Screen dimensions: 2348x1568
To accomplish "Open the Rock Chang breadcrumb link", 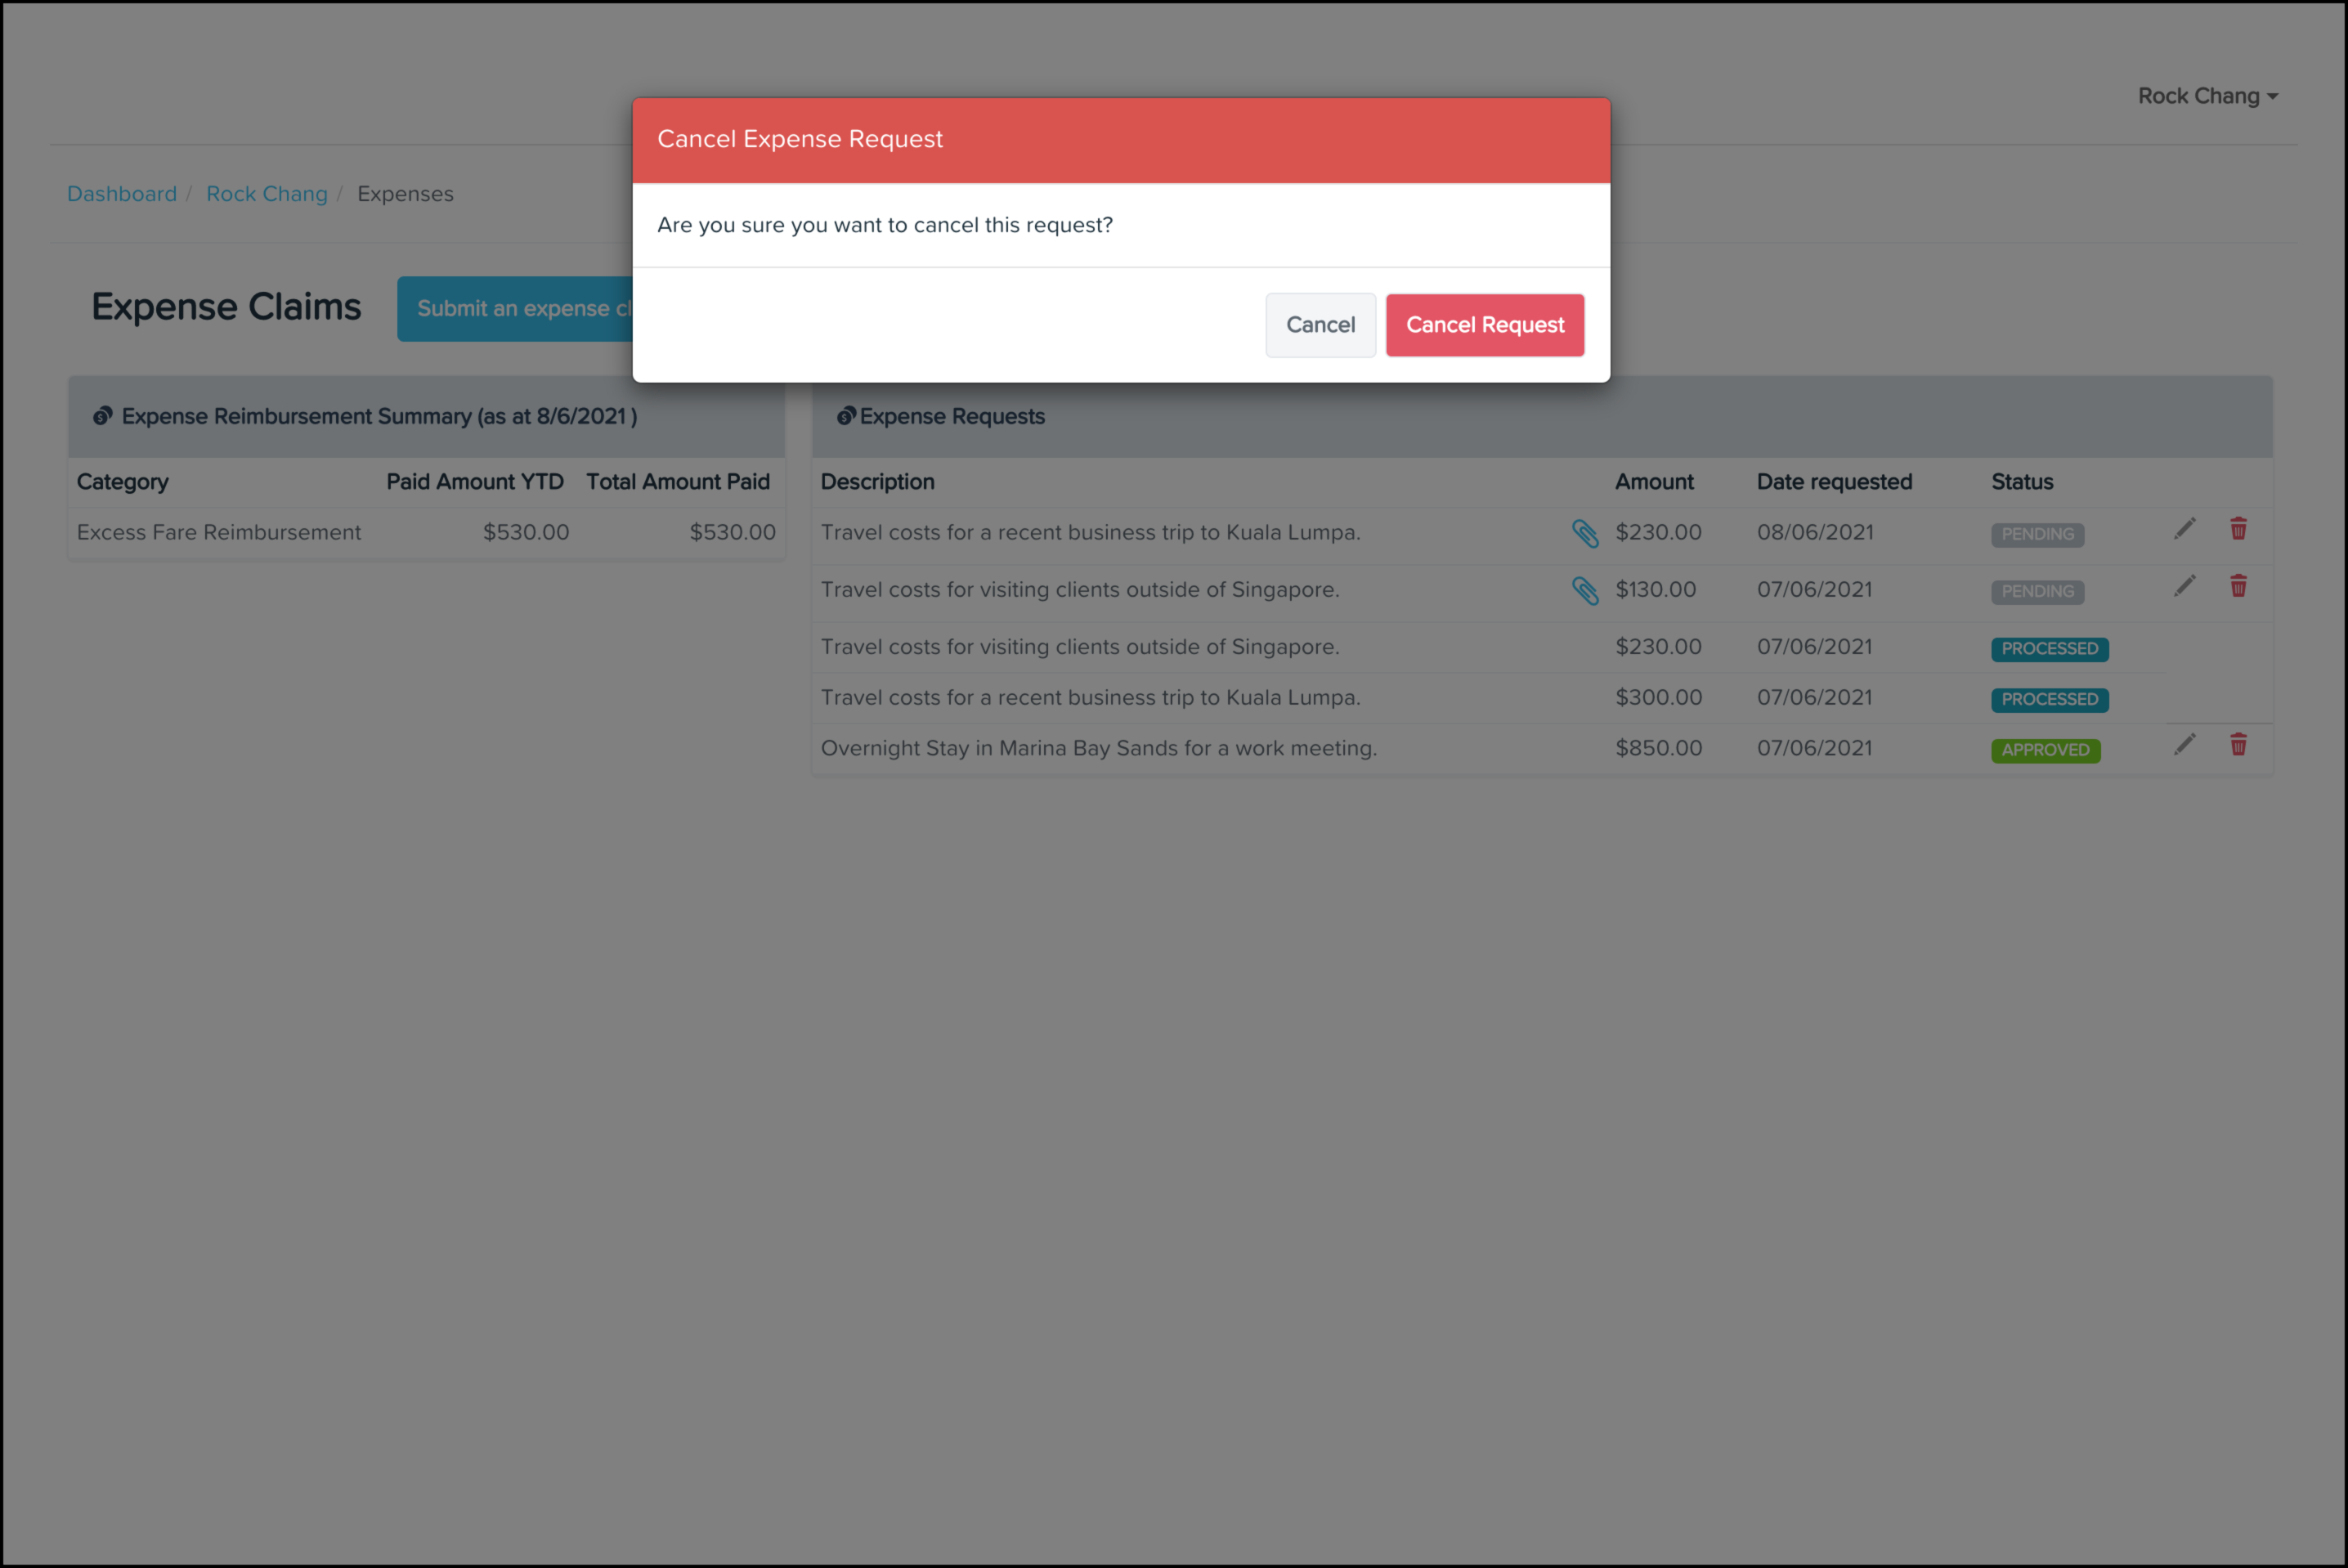I will click(266, 194).
